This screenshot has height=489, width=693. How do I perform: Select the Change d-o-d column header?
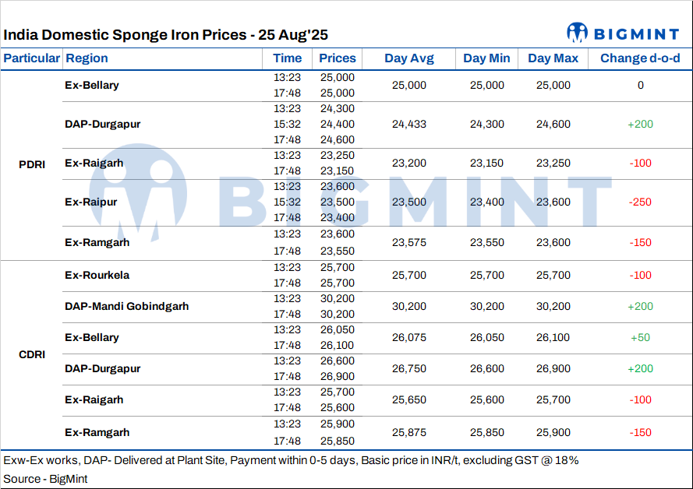tap(640, 58)
